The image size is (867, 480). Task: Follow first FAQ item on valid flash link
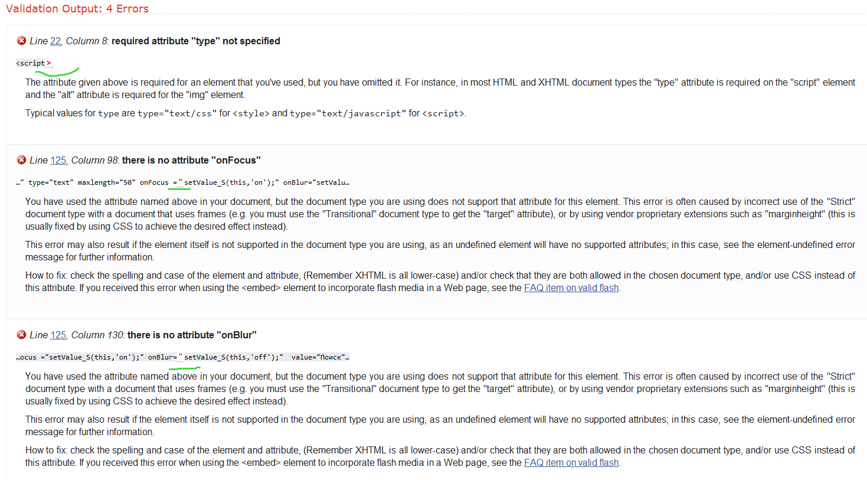pos(571,288)
